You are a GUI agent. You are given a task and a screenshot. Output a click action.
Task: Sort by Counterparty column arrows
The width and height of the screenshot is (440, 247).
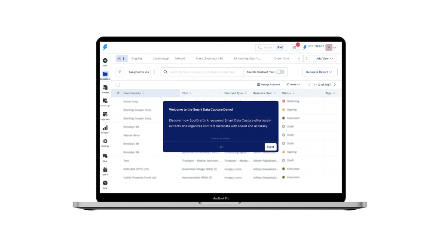tap(144, 93)
